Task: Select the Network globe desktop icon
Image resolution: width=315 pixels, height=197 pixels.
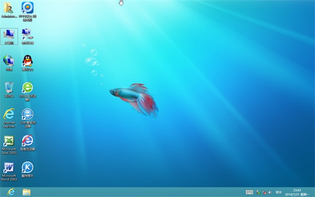Action: coord(8,63)
